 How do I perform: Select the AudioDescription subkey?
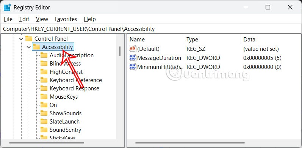click(72, 55)
